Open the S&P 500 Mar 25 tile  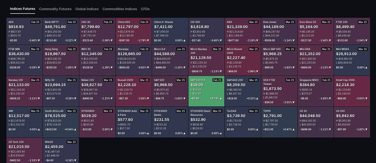tap(170, 91)
